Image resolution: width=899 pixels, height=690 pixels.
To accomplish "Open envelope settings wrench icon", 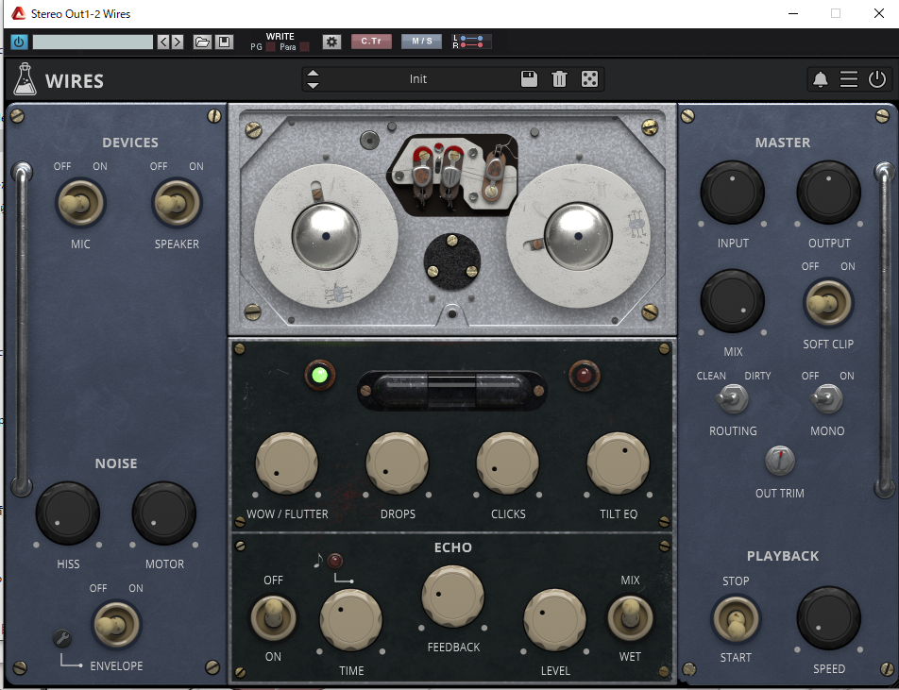I will click(62, 638).
